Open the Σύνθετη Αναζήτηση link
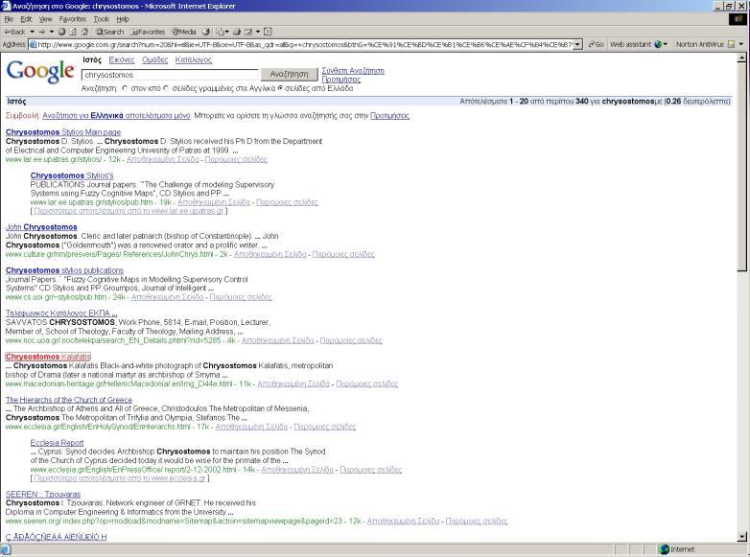Image resolution: width=750 pixels, height=557 pixels. tap(353, 71)
